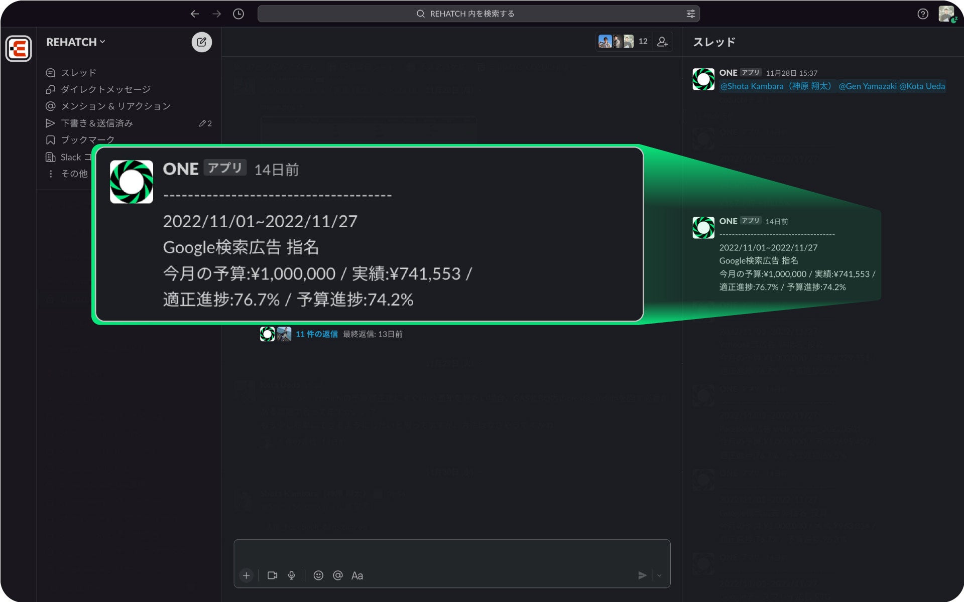The image size is (964, 602).
Task: Open ブックマーク in the sidebar
Action: point(80,140)
